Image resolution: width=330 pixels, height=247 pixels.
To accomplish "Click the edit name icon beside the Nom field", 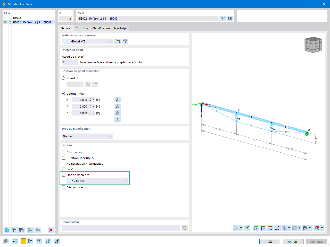I will coord(222,19).
